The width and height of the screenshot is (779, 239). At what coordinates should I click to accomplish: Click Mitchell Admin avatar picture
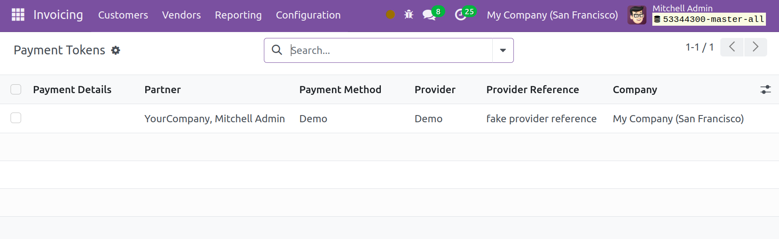[x=637, y=15]
